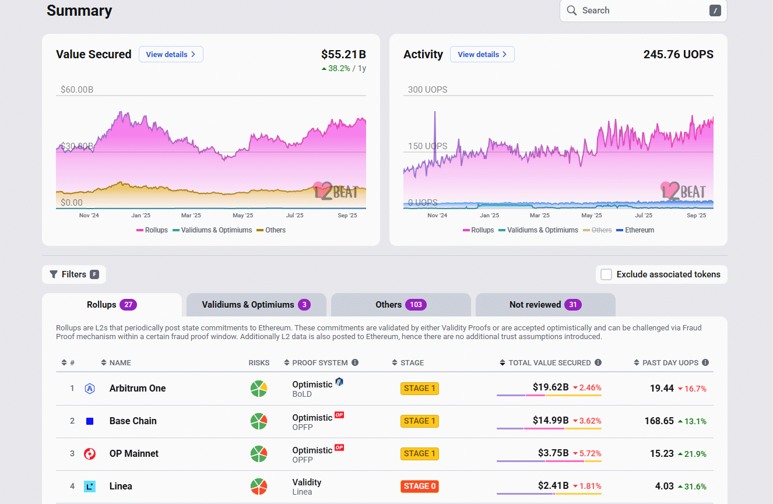Click the 4.03 past day UOPS value

tap(665, 487)
